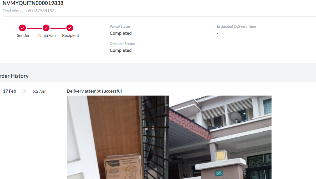
Task: Click the phone number +60167534153
Action: 40,11
